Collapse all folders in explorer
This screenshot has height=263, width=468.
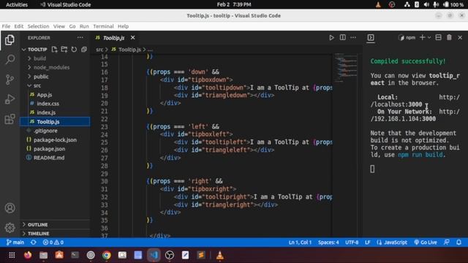click(x=84, y=49)
